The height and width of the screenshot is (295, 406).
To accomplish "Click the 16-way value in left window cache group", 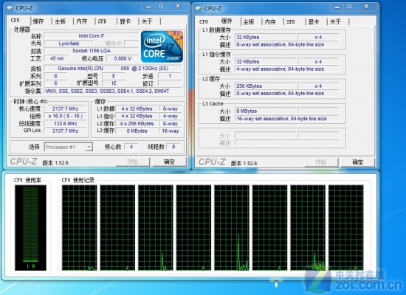I will click(171, 131).
